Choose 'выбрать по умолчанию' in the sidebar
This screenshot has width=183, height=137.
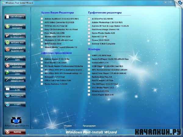point(15,36)
